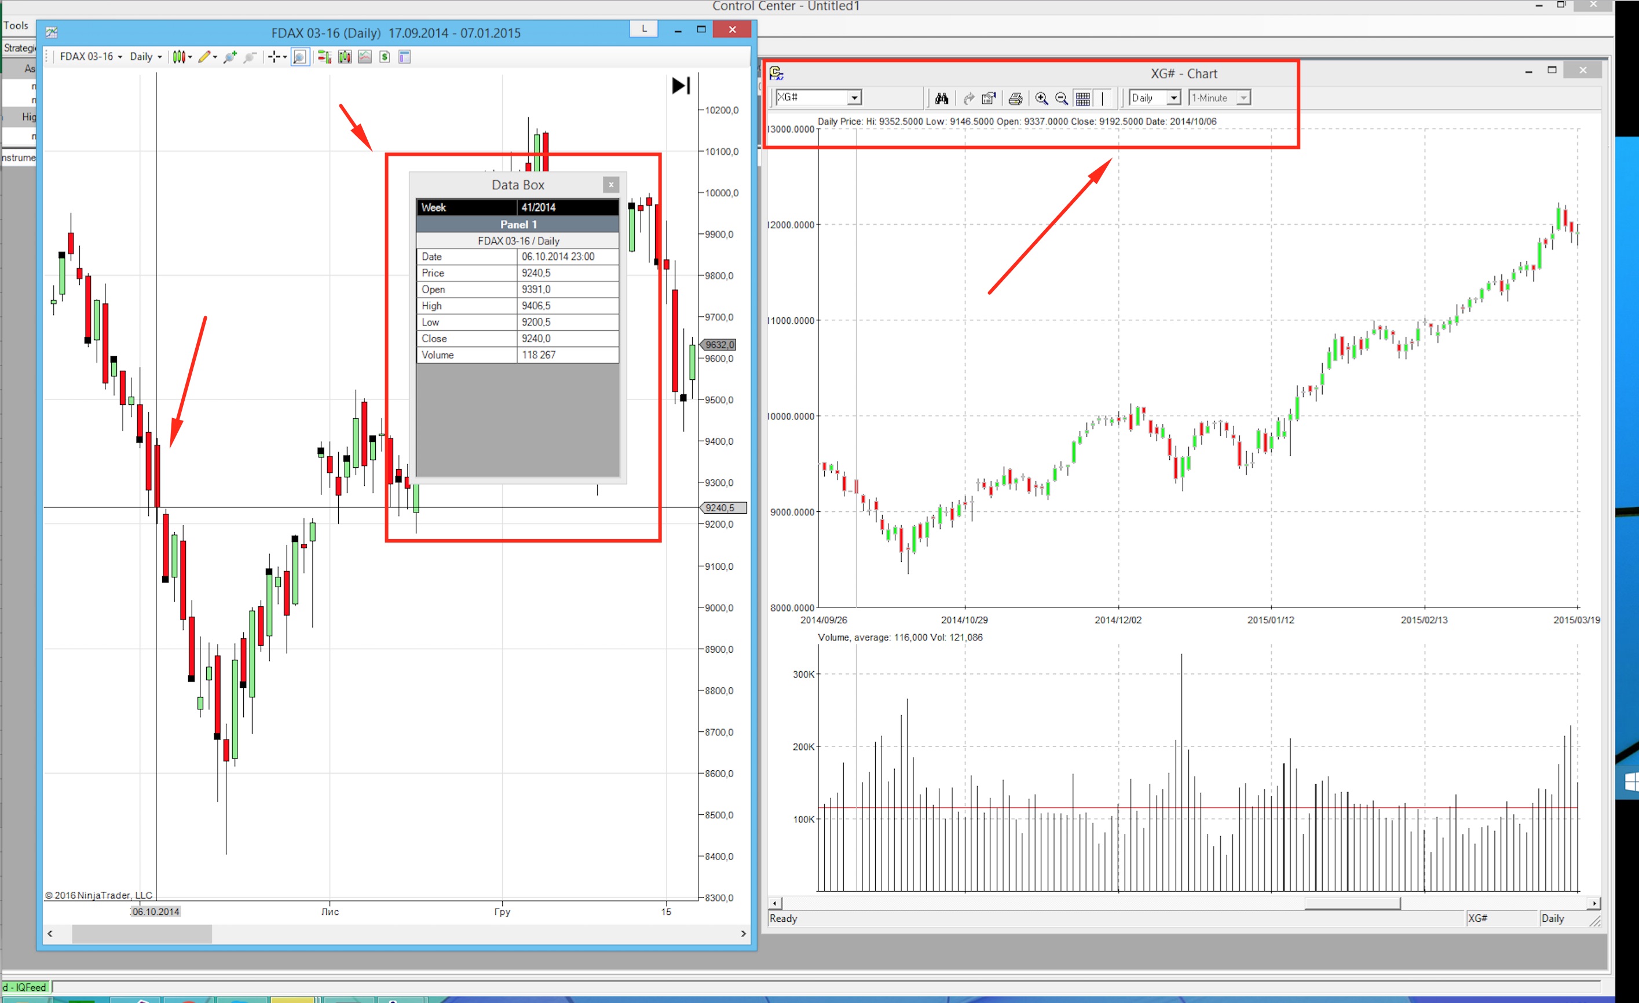Zoom out on the XG# chart
1639x1003 pixels.
[1062, 98]
